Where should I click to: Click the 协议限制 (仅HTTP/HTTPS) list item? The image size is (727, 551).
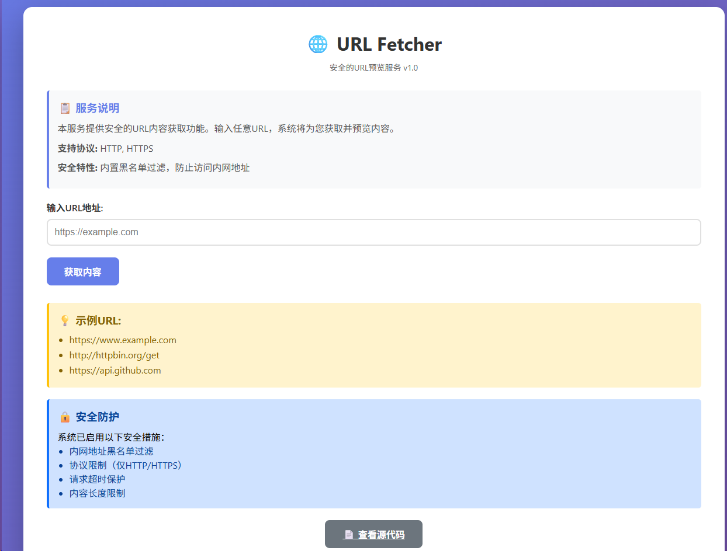pos(126,465)
